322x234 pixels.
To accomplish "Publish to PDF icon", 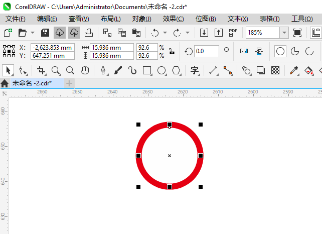I will [x=233, y=33].
